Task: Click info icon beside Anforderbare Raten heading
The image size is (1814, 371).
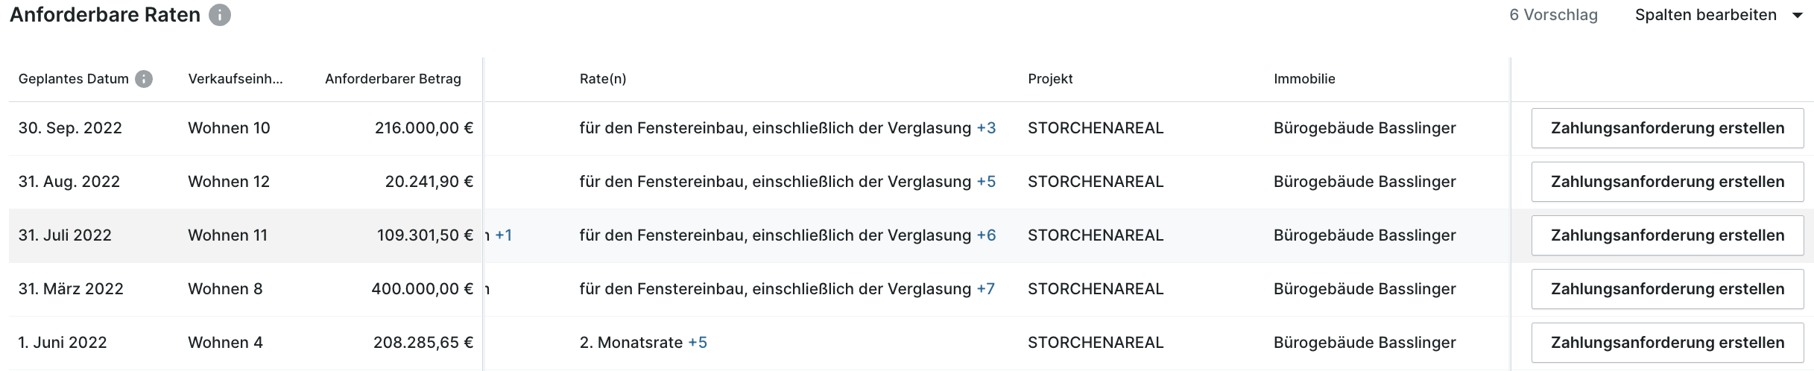Action: click(219, 15)
